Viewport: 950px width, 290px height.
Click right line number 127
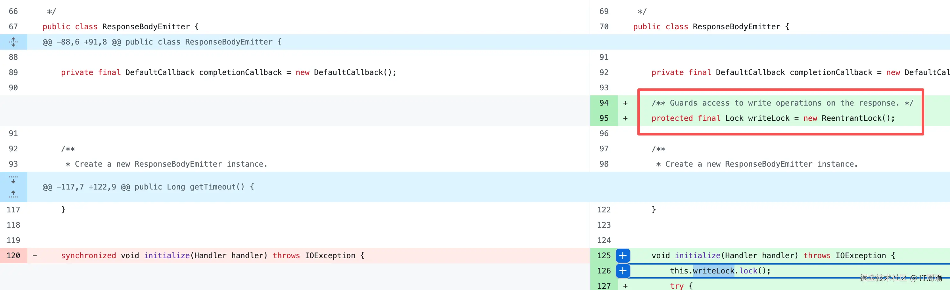pyautogui.click(x=604, y=286)
